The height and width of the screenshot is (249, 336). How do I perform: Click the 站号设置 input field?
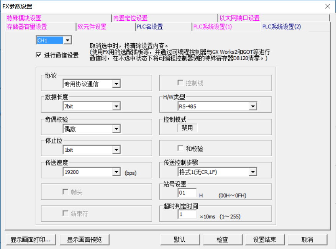coord(187,192)
